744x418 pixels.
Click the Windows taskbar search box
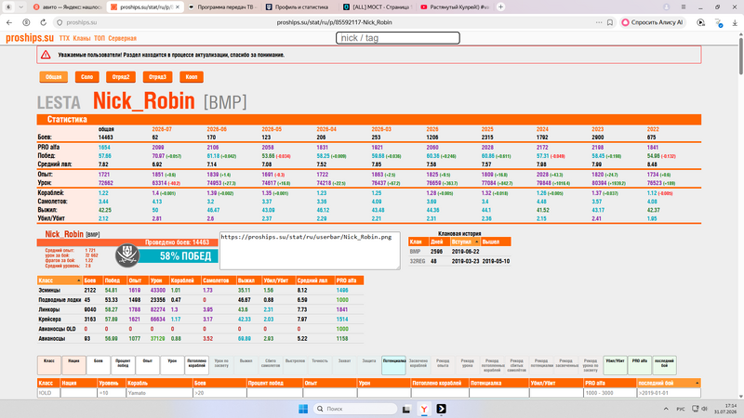pos(355,409)
